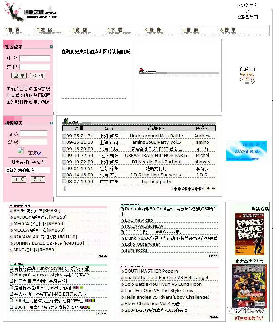Viewport: 273px width, 322px height.
Task: Click icon before DJ Needle Back2school row
Action: (64, 162)
